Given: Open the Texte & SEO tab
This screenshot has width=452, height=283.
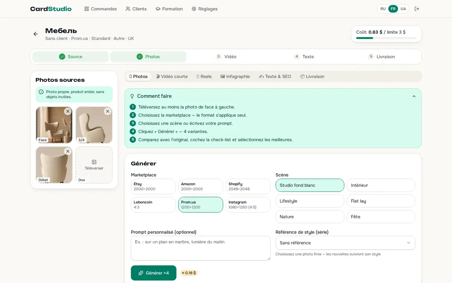Looking at the screenshot, I should (275, 76).
